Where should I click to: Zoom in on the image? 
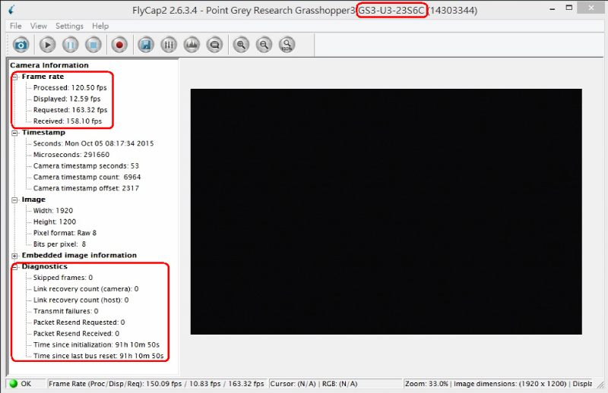(x=241, y=45)
